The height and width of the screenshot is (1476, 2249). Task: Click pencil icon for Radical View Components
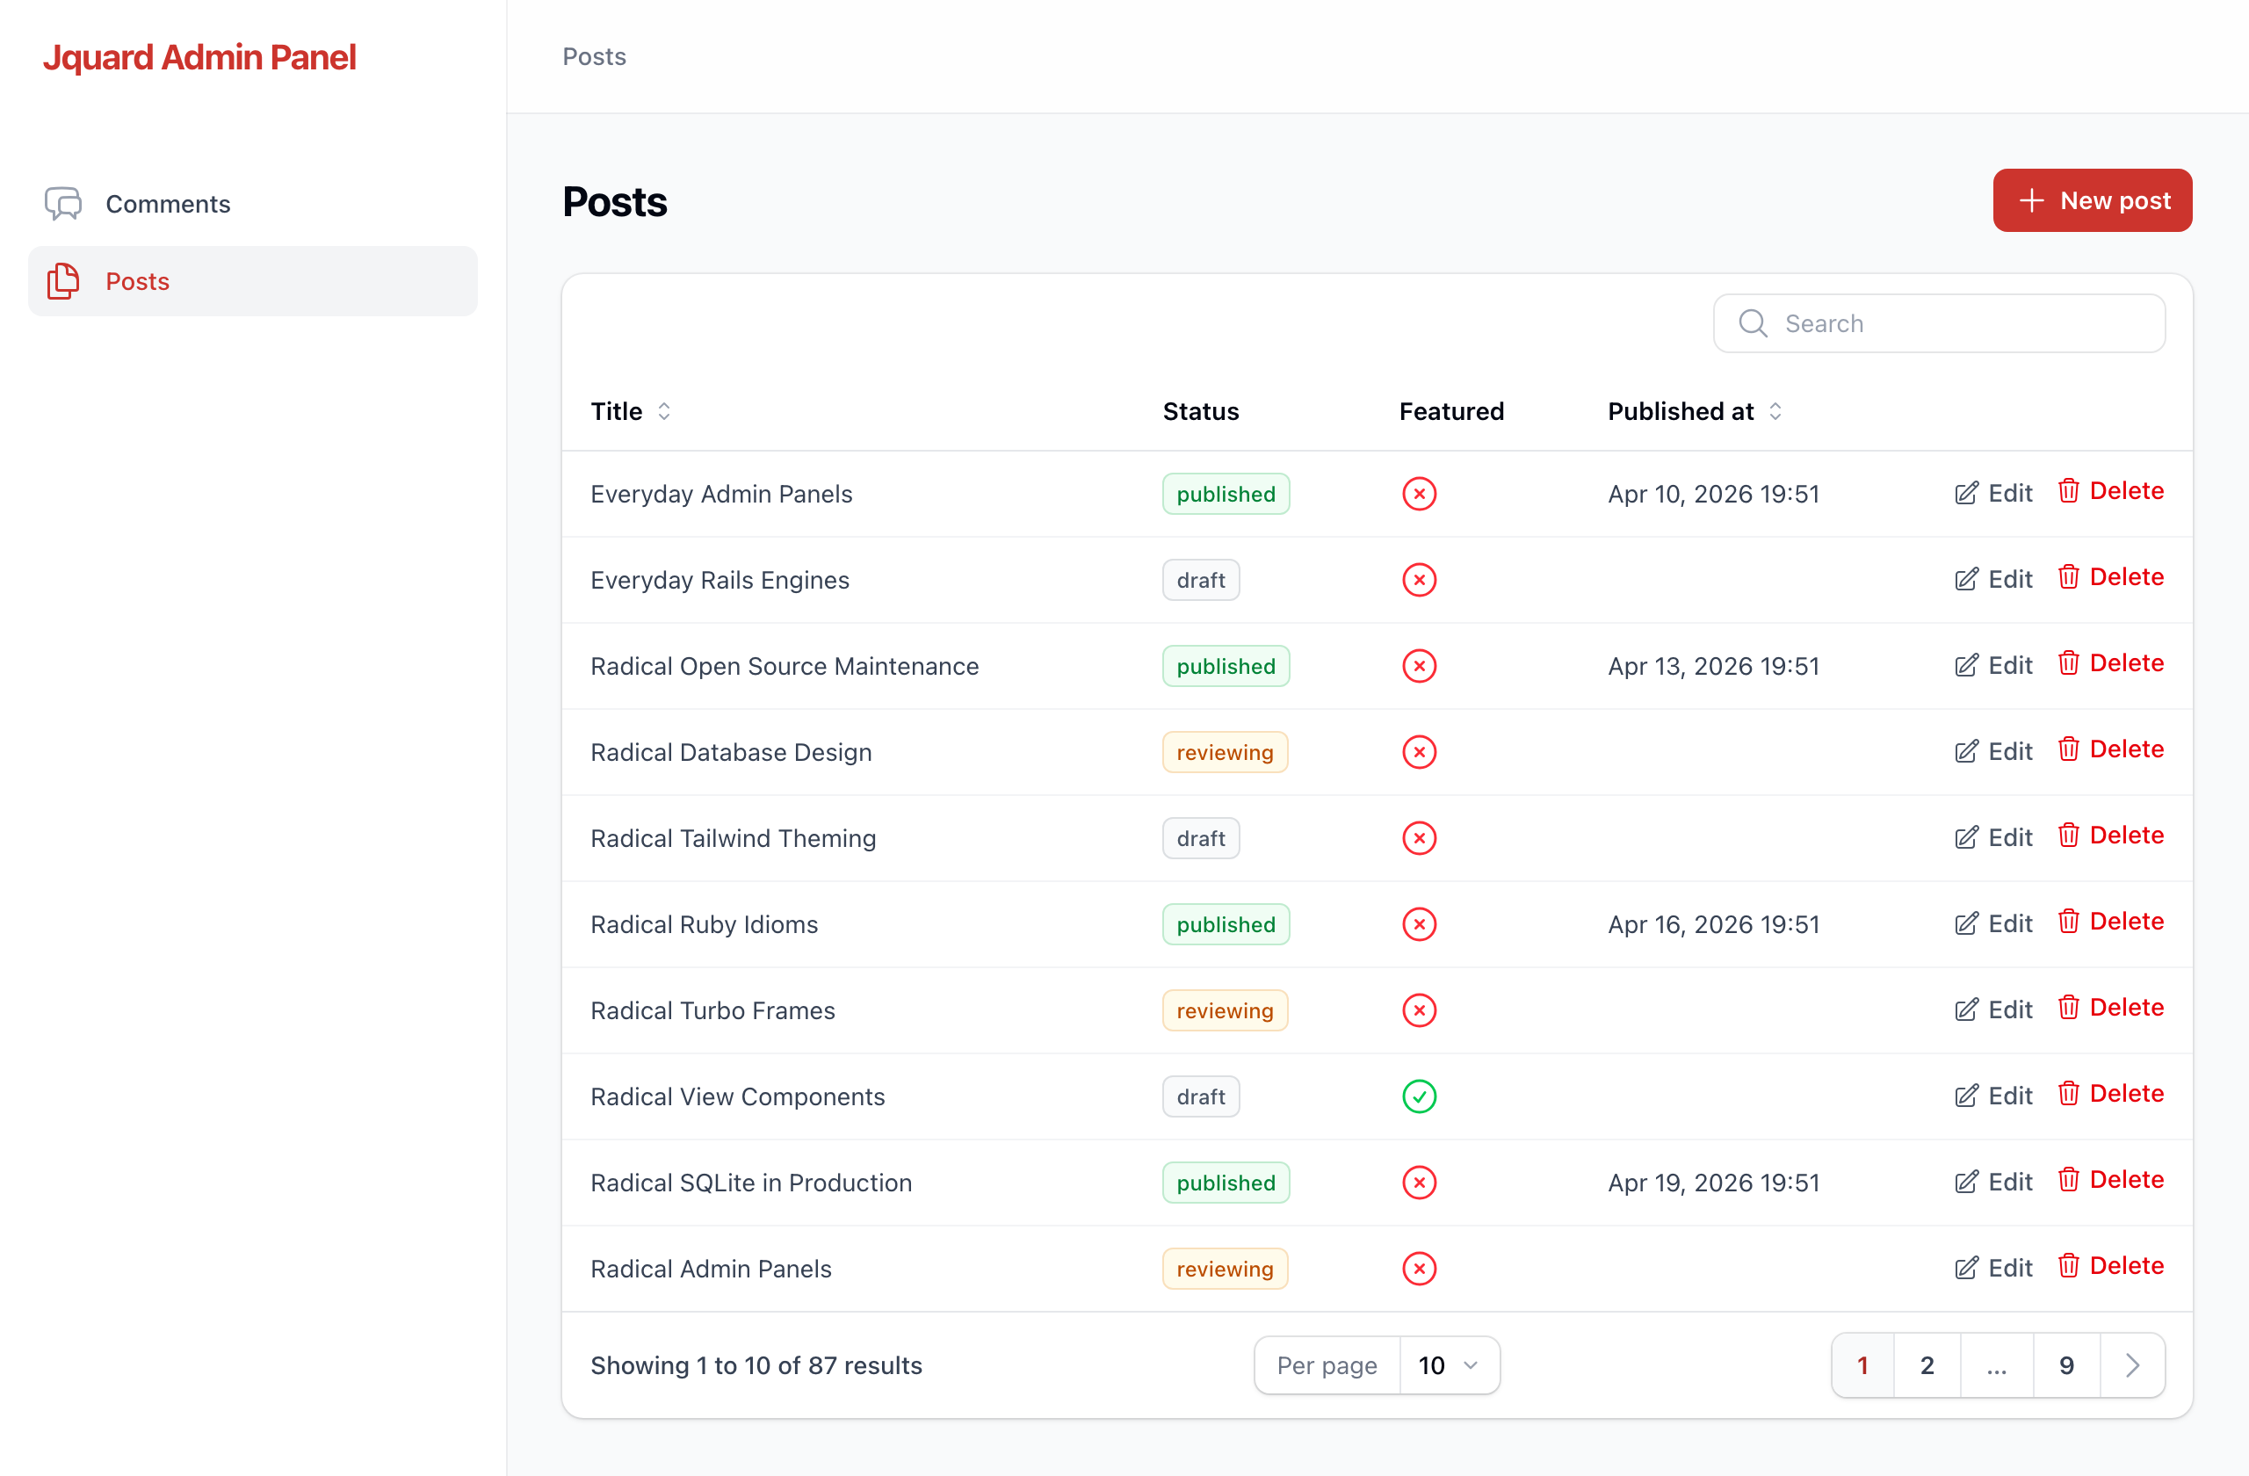click(x=1966, y=1096)
